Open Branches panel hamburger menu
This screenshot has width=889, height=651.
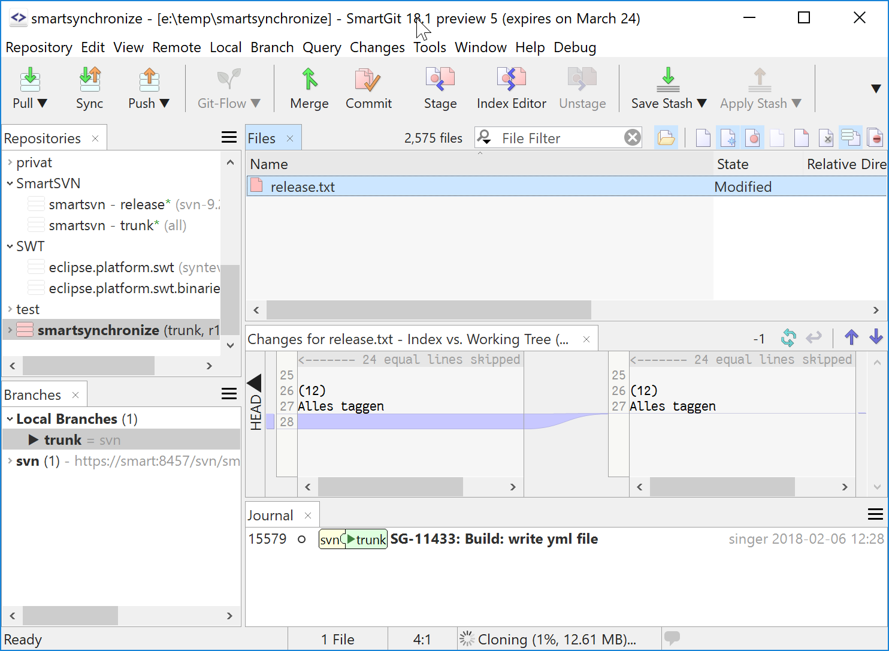coord(229,393)
